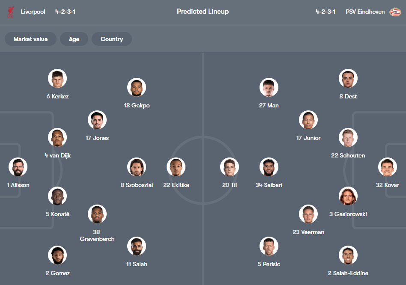The width and height of the screenshot is (406, 285).
Task: Click the Predicted Lineup header
Action: pos(203,12)
